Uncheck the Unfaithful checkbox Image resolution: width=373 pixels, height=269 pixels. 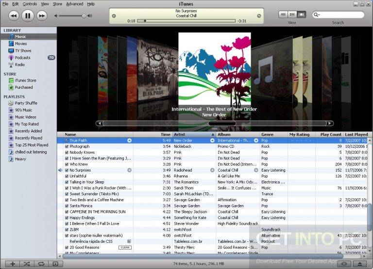click(67, 176)
